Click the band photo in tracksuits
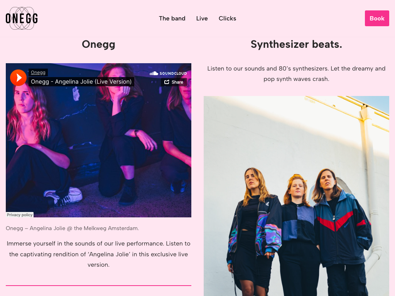 [296, 196]
